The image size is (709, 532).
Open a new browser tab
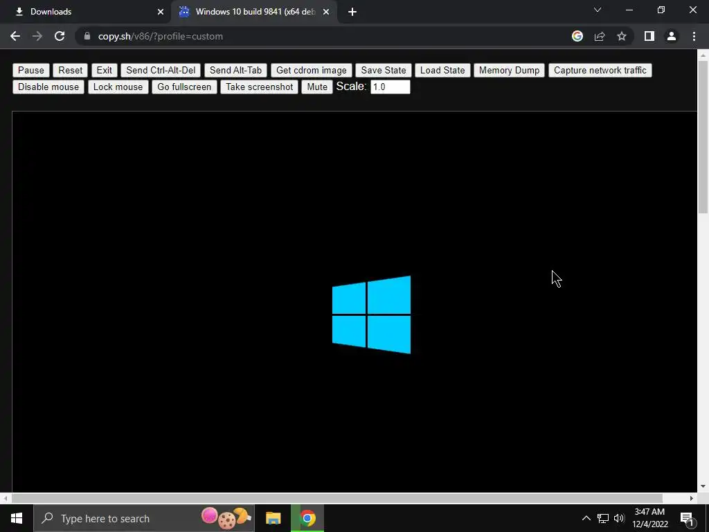coord(352,12)
